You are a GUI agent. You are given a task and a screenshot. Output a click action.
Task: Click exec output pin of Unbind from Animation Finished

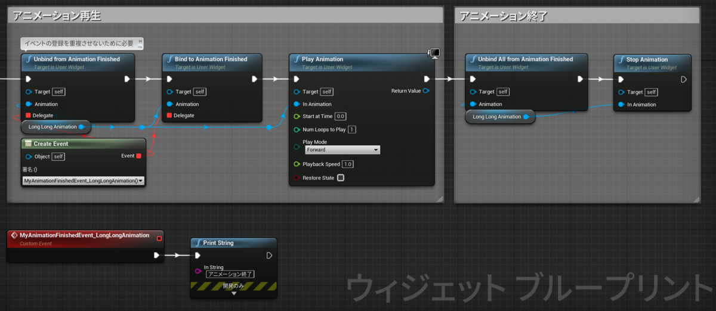(127, 79)
